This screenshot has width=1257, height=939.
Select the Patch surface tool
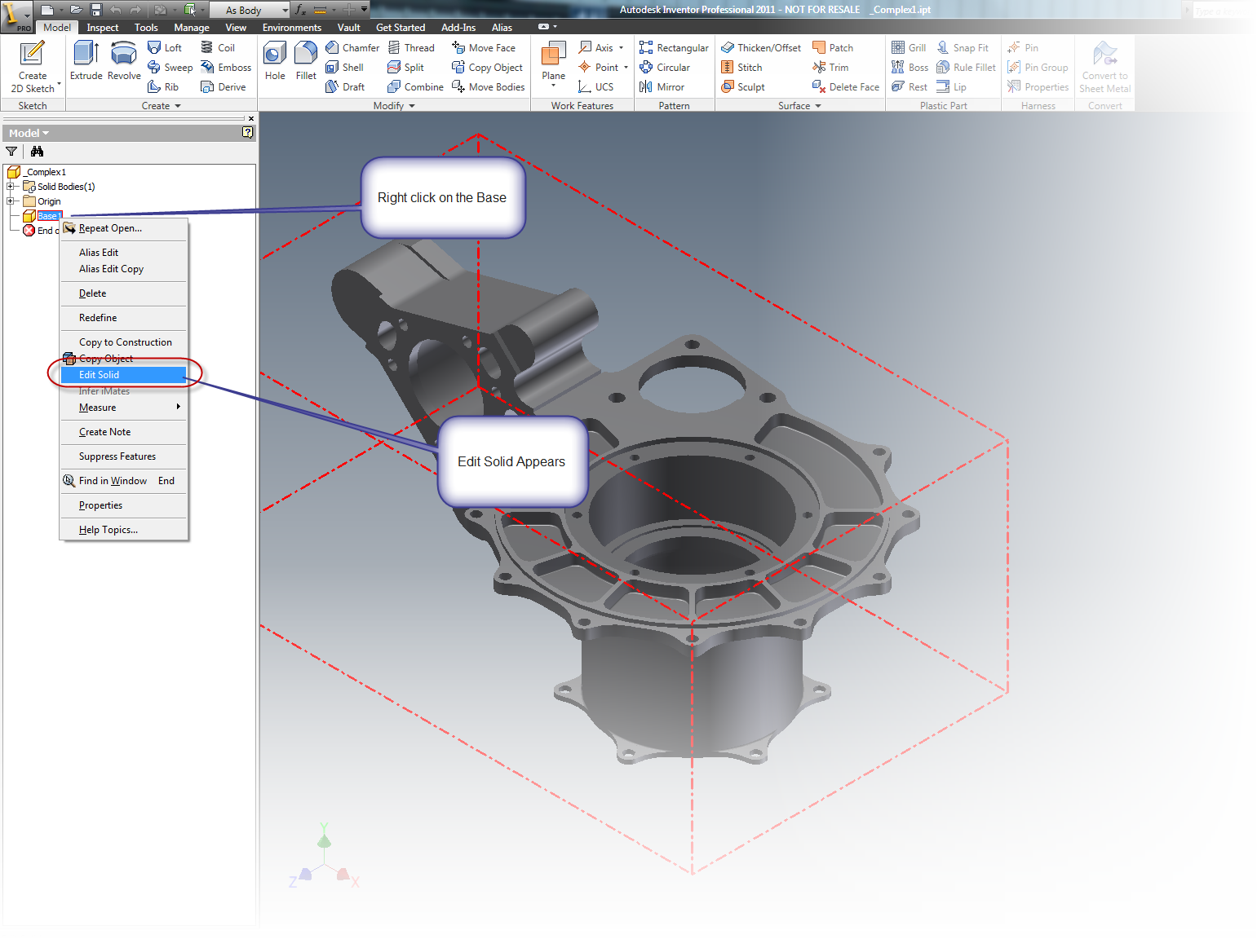(x=833, y=48)
